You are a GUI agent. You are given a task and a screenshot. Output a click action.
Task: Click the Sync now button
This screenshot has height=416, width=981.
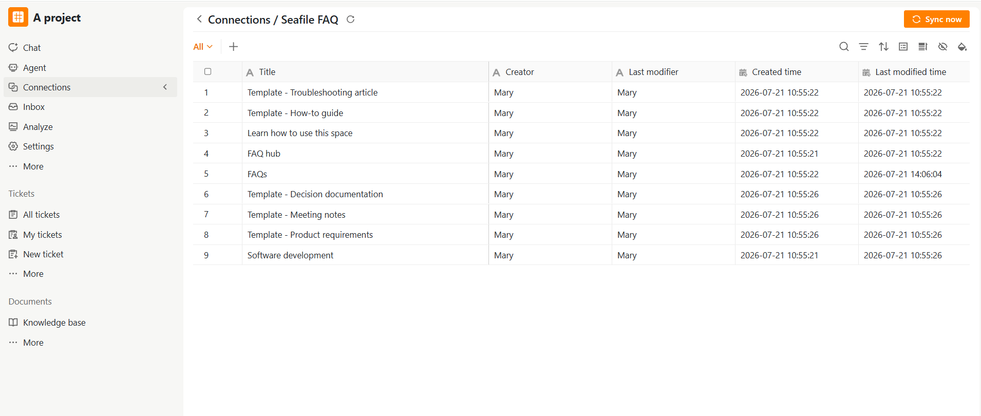tap(936, 19)
